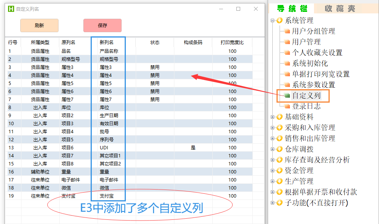
Task: Click the 保存 button
Action: [x=102, y=25]
